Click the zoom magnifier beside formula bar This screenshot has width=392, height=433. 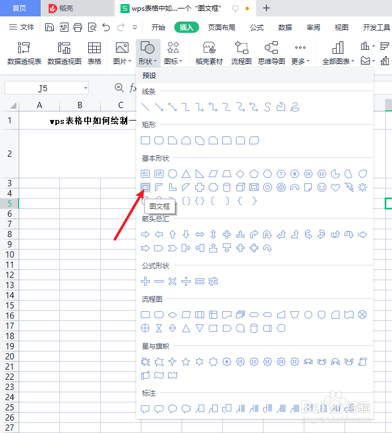click(x=119, y=88)
